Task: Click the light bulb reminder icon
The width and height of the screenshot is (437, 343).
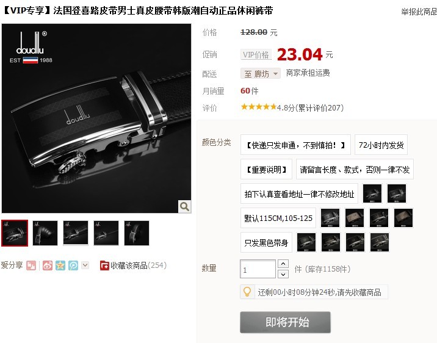Action: [x=247, y=292]
